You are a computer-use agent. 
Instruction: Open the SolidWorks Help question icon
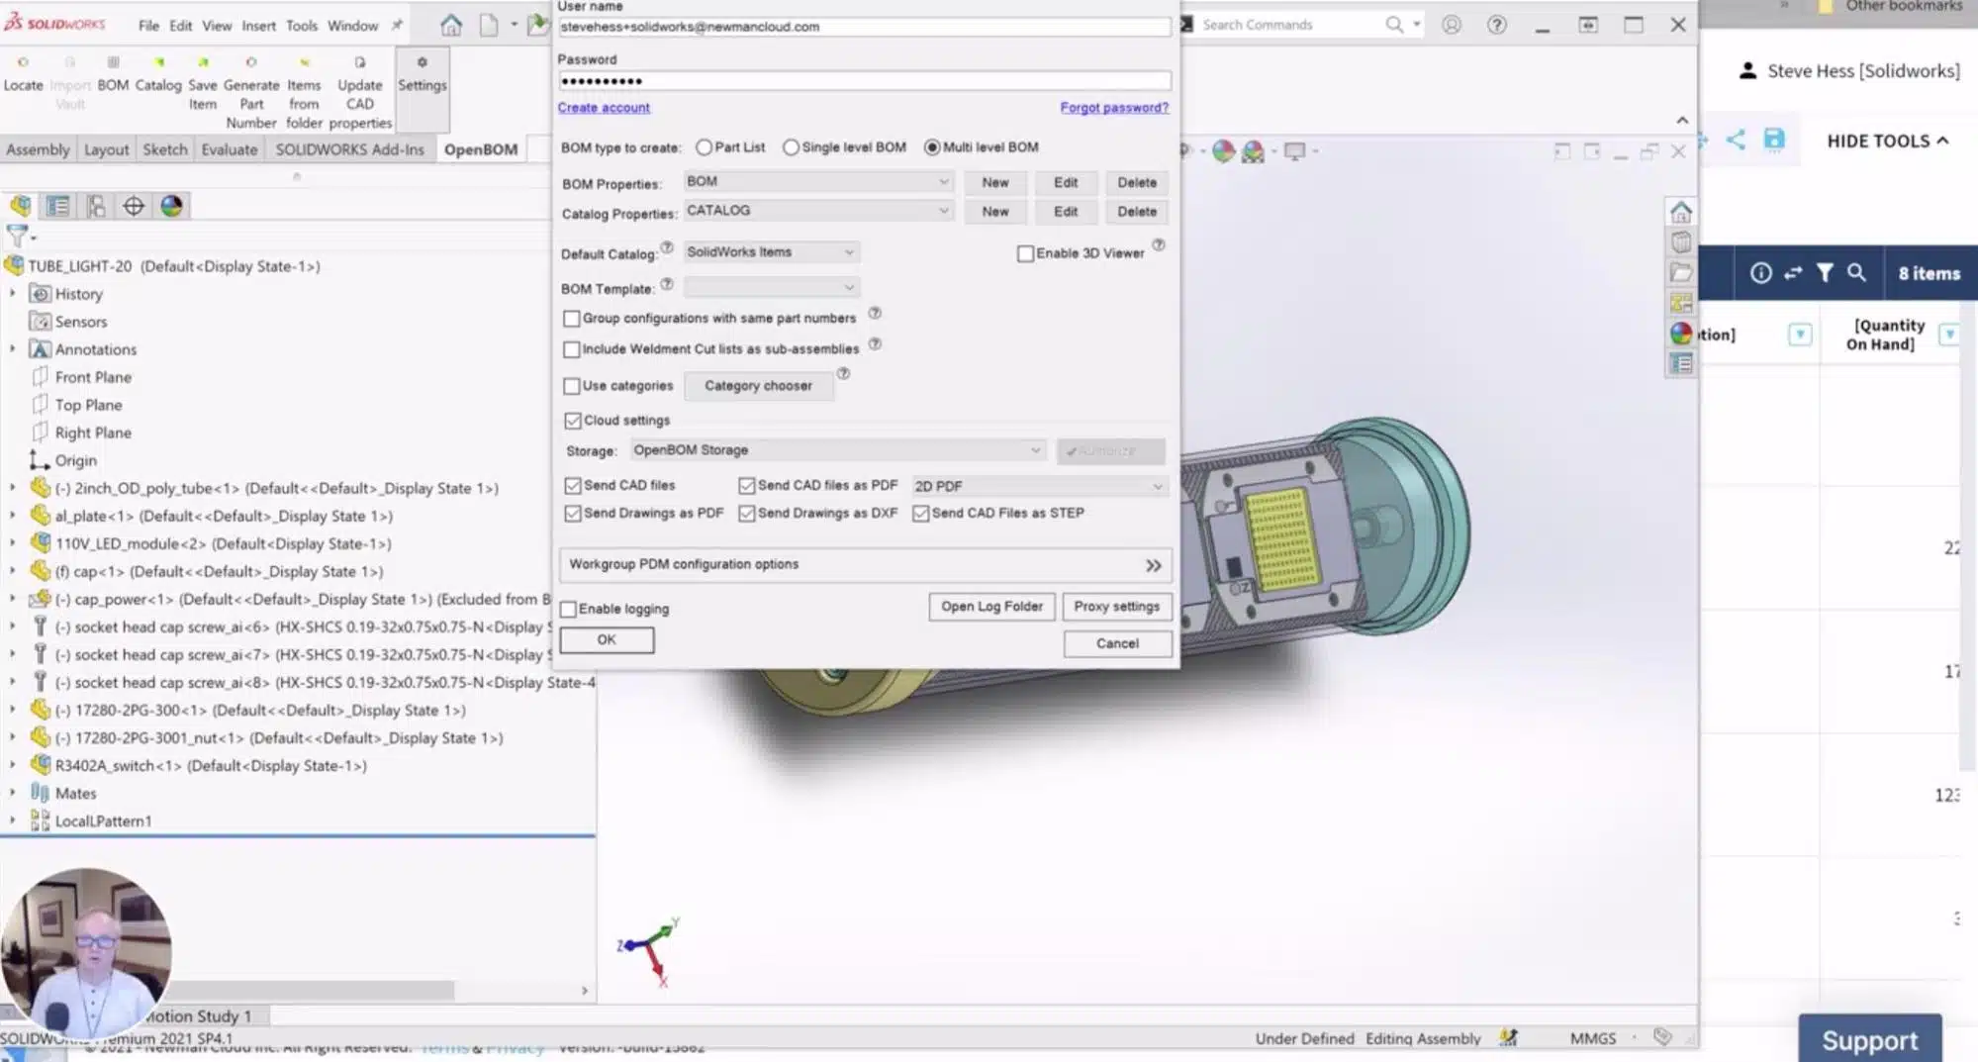click(1497, 25)
